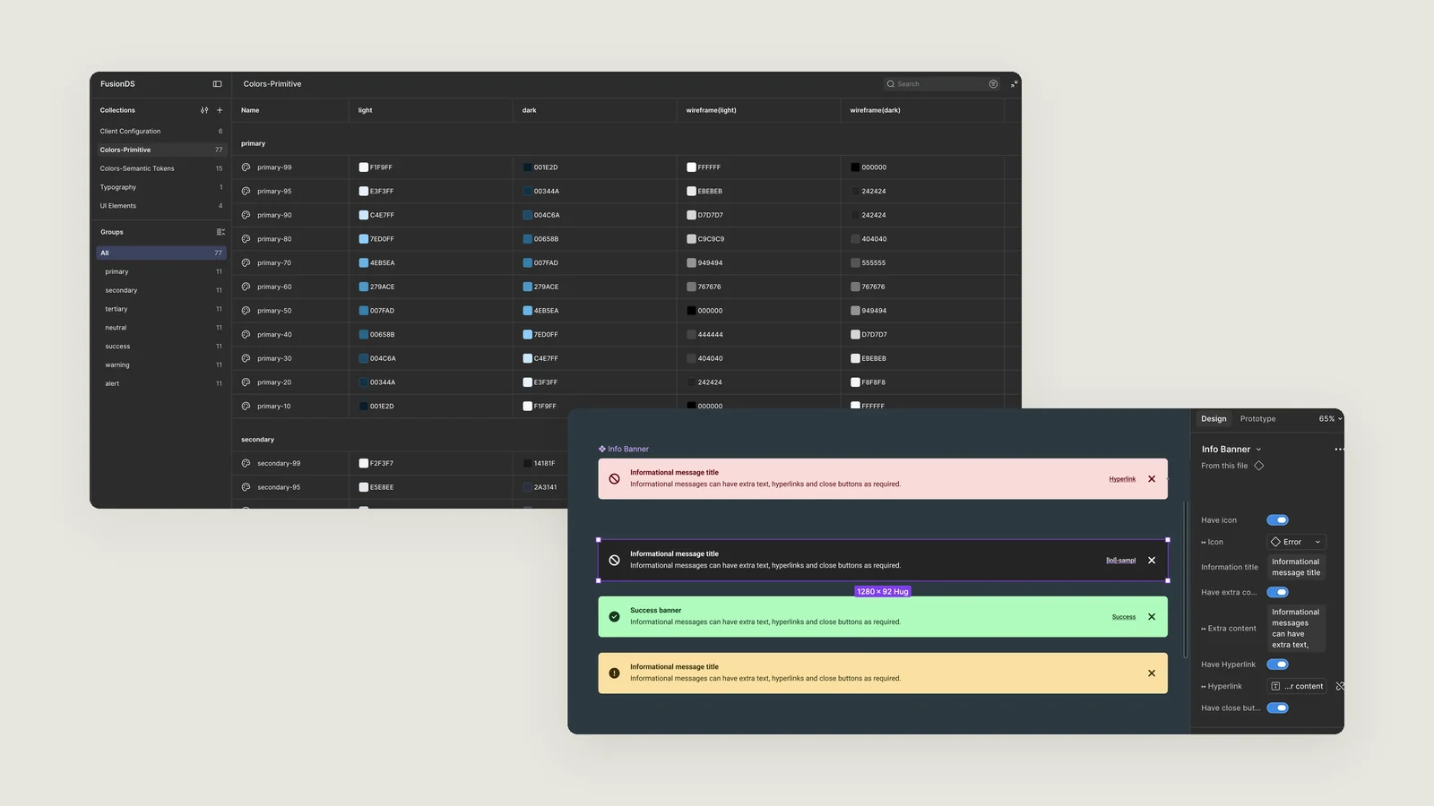Select the Client Configuration collection
Viewport: 1434px width, 806px height.
(161, 132)
